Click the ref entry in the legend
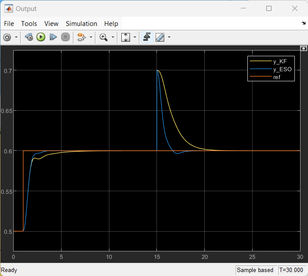308x276 pixels. (276, 77)
